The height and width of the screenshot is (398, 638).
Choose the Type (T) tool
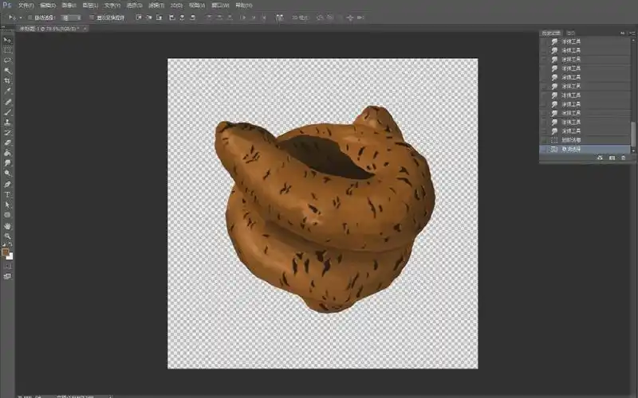click(8, 194)
